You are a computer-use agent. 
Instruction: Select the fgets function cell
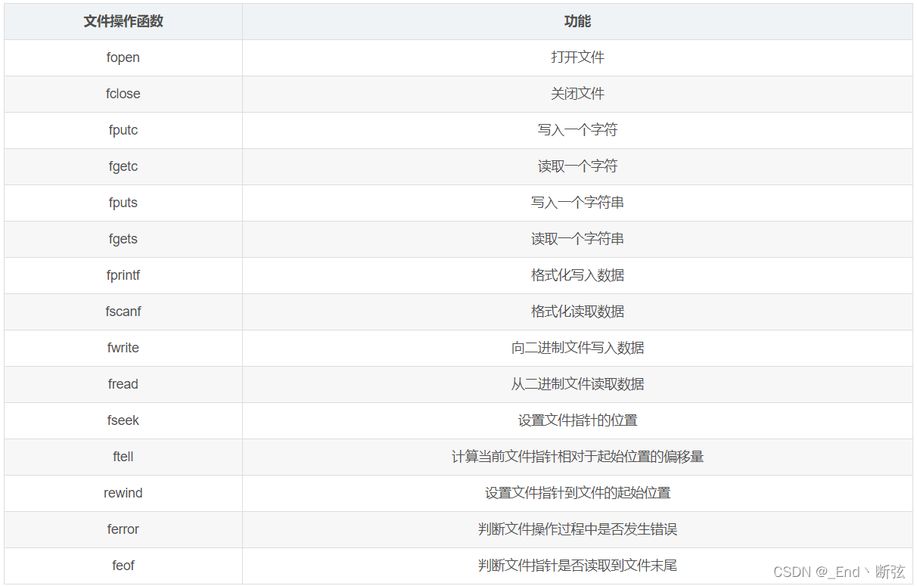tap(123, 239)
